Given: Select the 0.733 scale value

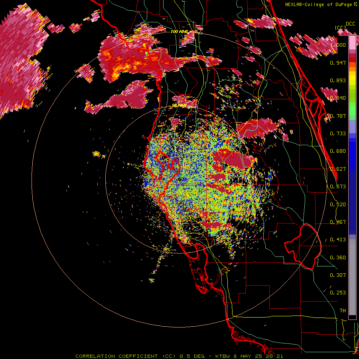Looking at the screenshot, I should pos(338,134).
